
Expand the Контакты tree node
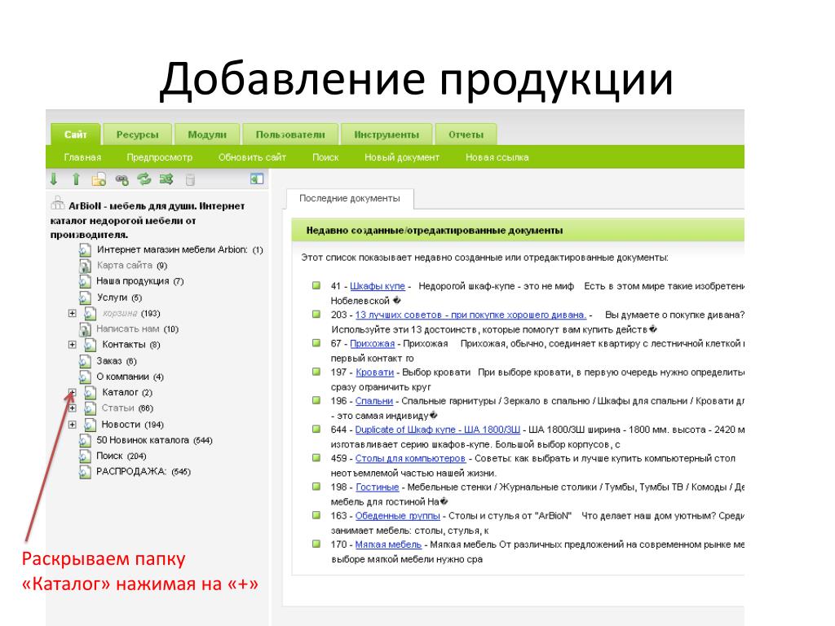tap(72, 345)
